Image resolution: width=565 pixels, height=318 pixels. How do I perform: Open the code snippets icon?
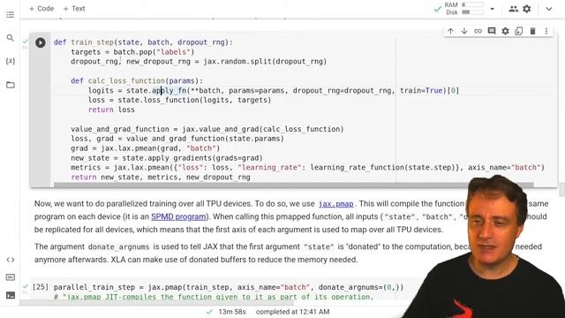10,260
